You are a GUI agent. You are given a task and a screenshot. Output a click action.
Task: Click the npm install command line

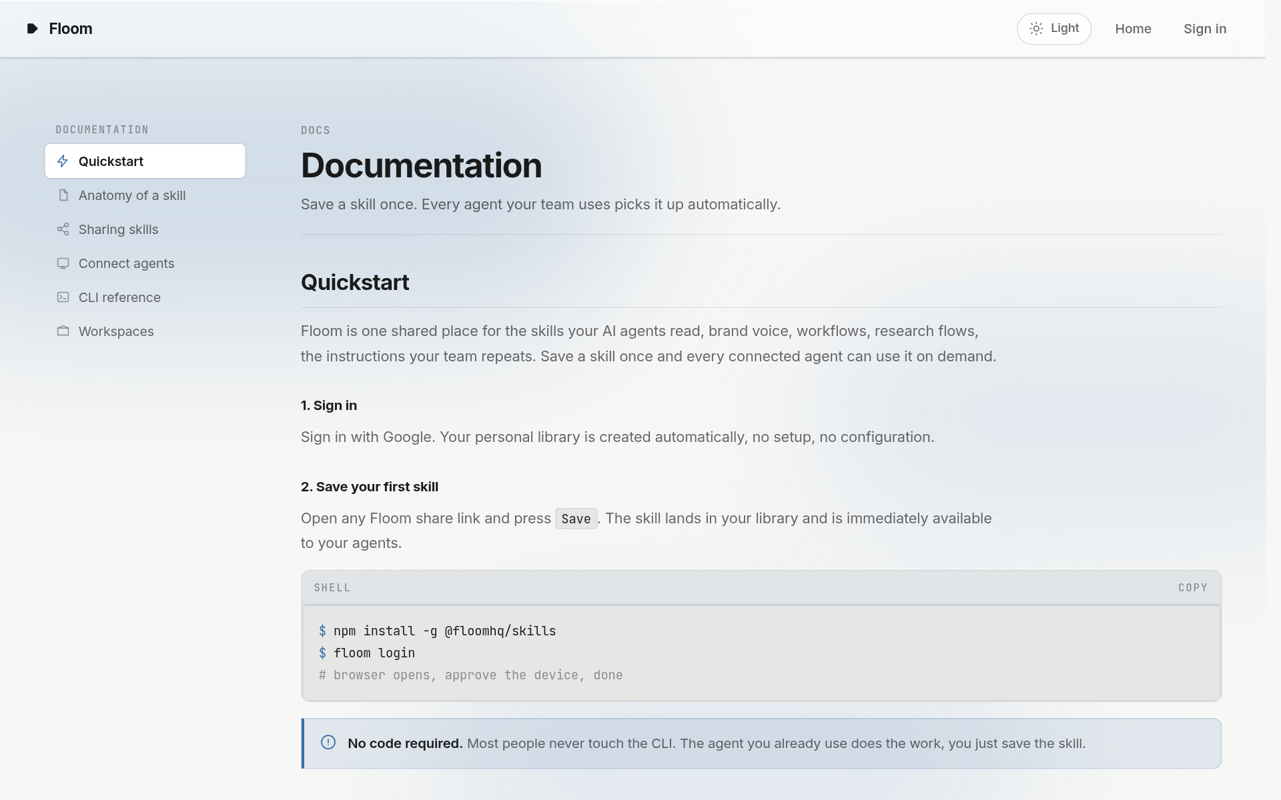[x=437, y=631]
